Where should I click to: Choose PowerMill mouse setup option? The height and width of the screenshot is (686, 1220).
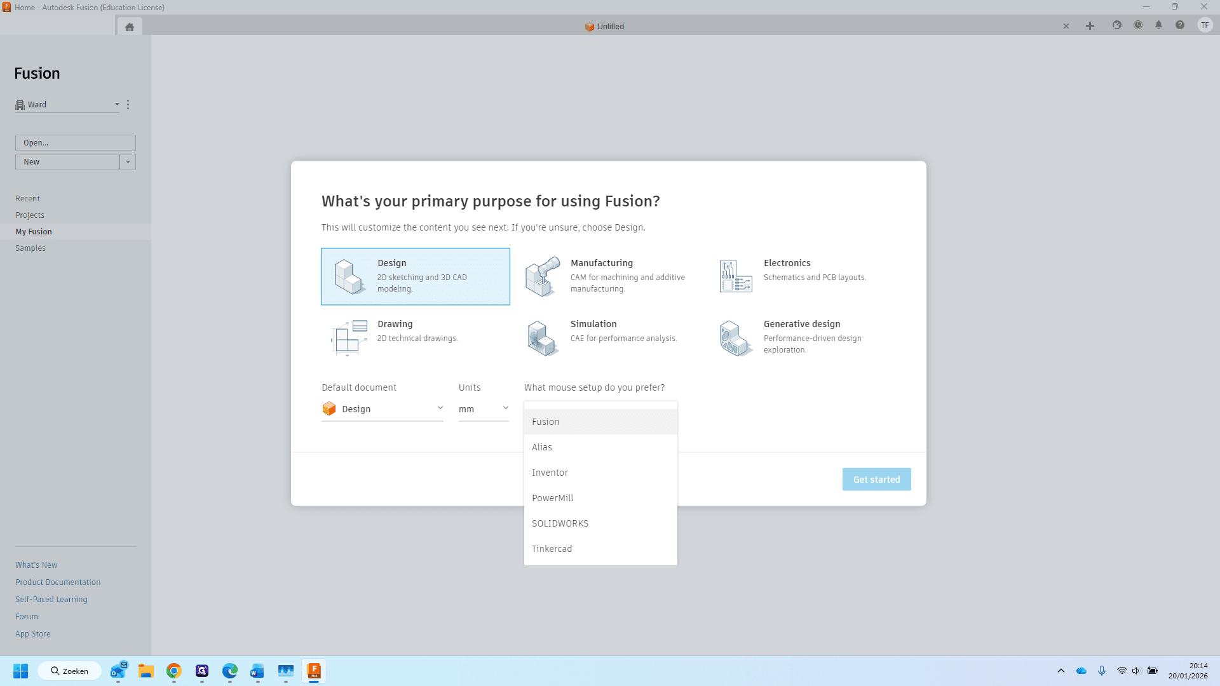tap(600, 498)
